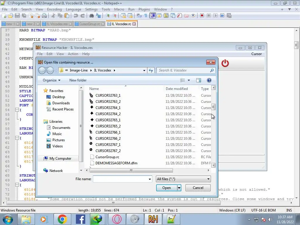This screenshot has height=225, width=300.
Task: Toggle the highlighted Indent guide icon
Action: pos(153,16)
